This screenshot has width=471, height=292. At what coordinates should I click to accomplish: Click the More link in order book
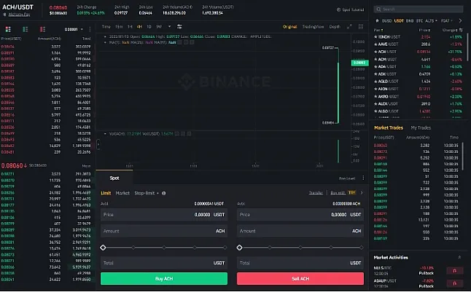tap(86, 166)
